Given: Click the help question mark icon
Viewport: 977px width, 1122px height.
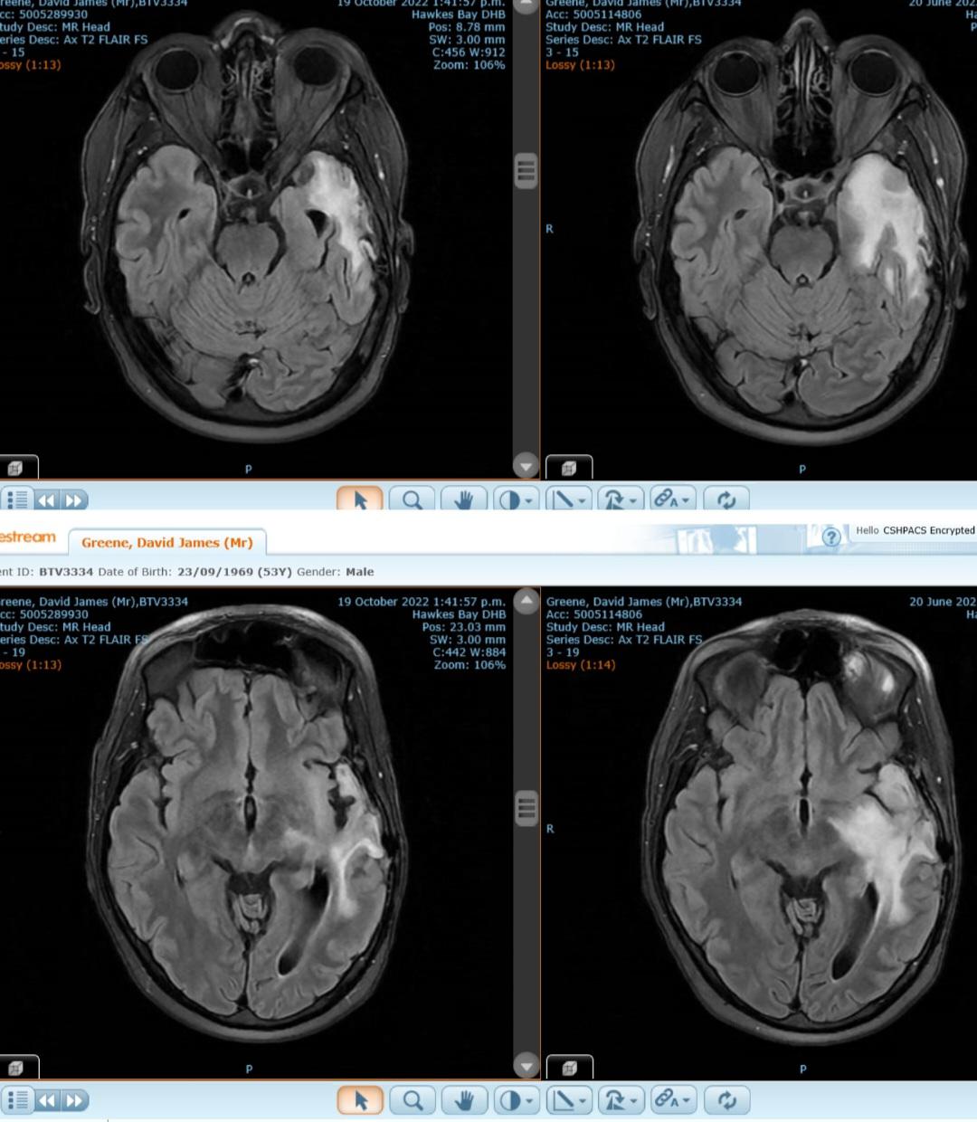Looking at the screenshot, I should pos(830,537).
